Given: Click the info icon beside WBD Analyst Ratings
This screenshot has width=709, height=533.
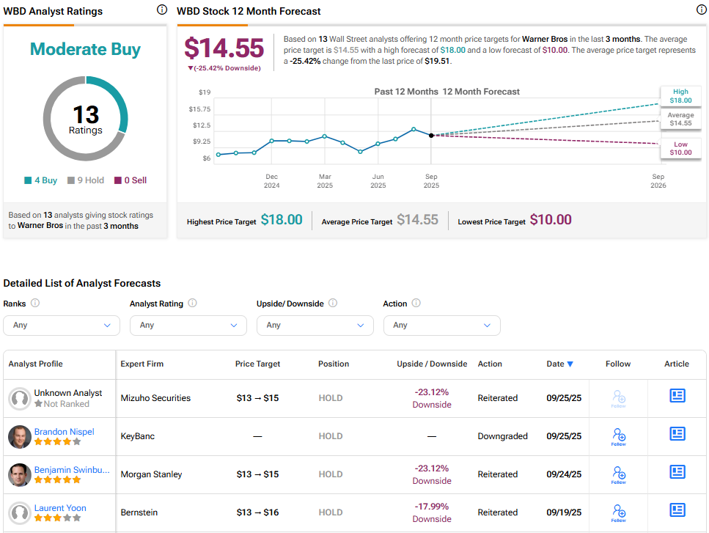Looking at the screenshot, I should coord(162,10).
